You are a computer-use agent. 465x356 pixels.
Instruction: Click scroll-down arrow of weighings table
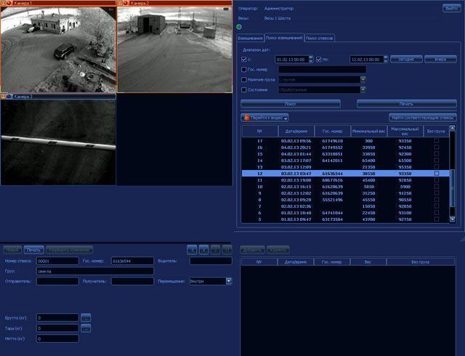(x=452, y=219)
